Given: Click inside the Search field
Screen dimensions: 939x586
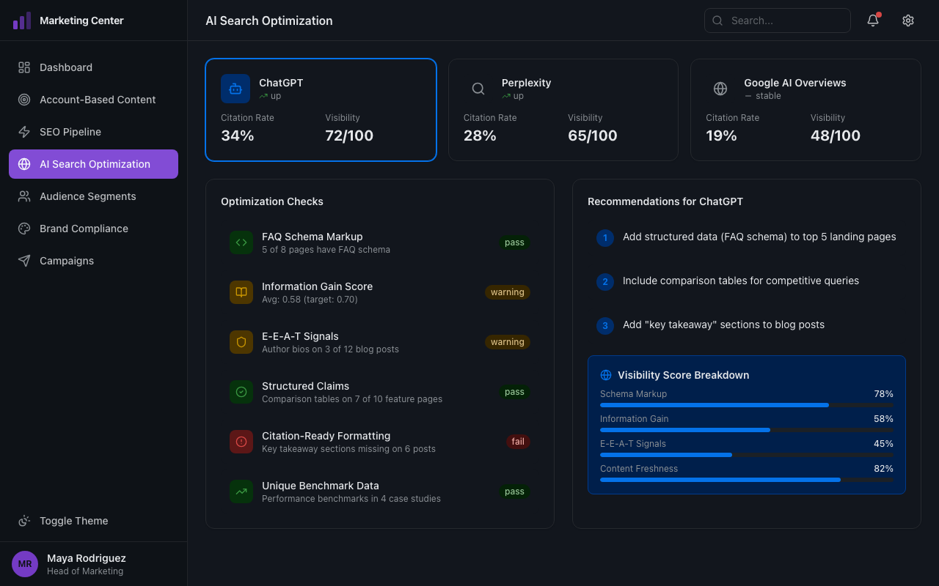Looking at the screenshot, I should click(778, 20).
